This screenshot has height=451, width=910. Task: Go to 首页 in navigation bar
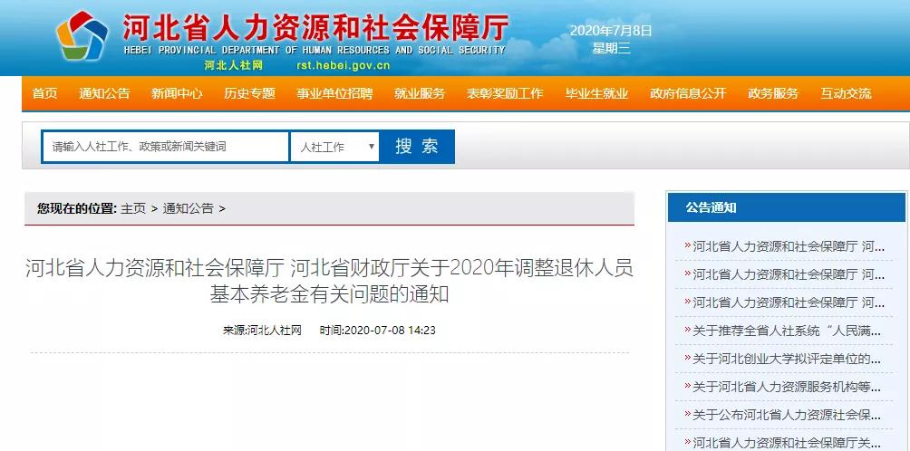[44, 93]
